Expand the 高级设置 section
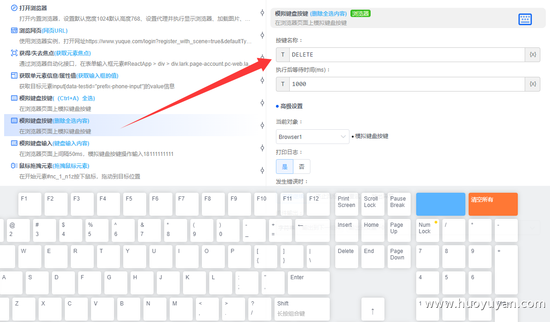The image size is (550, 322). tap(289, 106)
